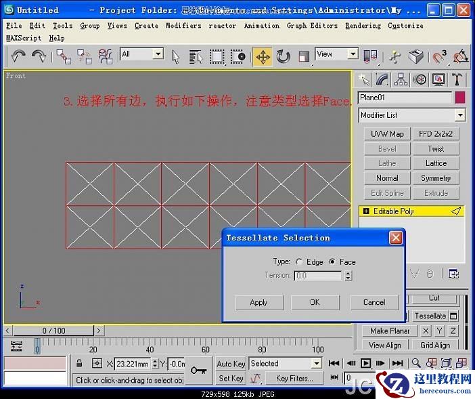Activate Select and Rotate tool

284,57
